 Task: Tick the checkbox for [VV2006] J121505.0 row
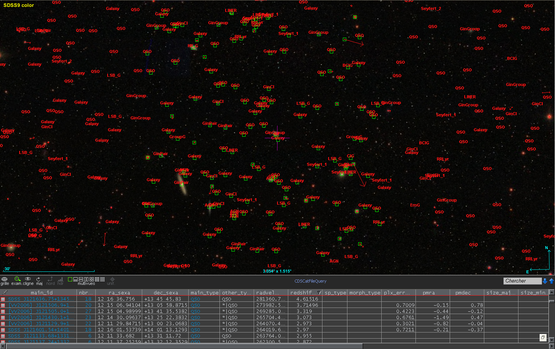pyautogui.click(x=3, y=311)
